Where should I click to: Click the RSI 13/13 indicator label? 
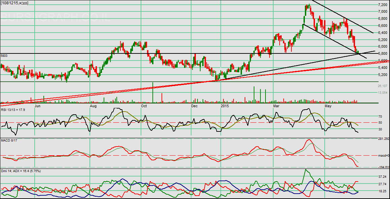[13, 110]
